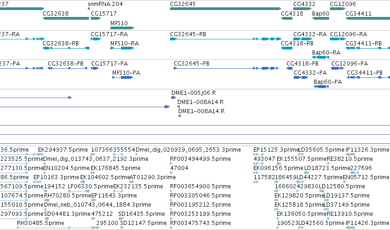The width and height of the screenshot is (390, 230).
Task: Open the LP06330.5prime EST label
Action: coord(91,186)
